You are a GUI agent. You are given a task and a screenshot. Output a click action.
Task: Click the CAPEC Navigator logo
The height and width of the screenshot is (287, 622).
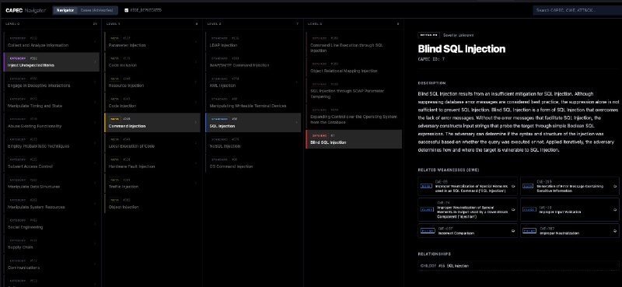[x=26, y=10]
